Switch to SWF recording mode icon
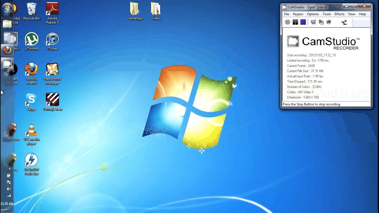This screenshot has width=379, height=213. (x=329, y=22)
